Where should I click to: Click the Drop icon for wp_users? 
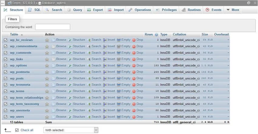tap(134, 117)
